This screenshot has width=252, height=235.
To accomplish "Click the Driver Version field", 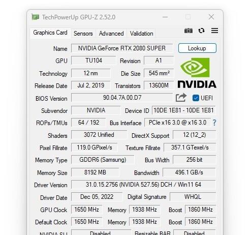I will pyautogui.click(x=143, y=185).
